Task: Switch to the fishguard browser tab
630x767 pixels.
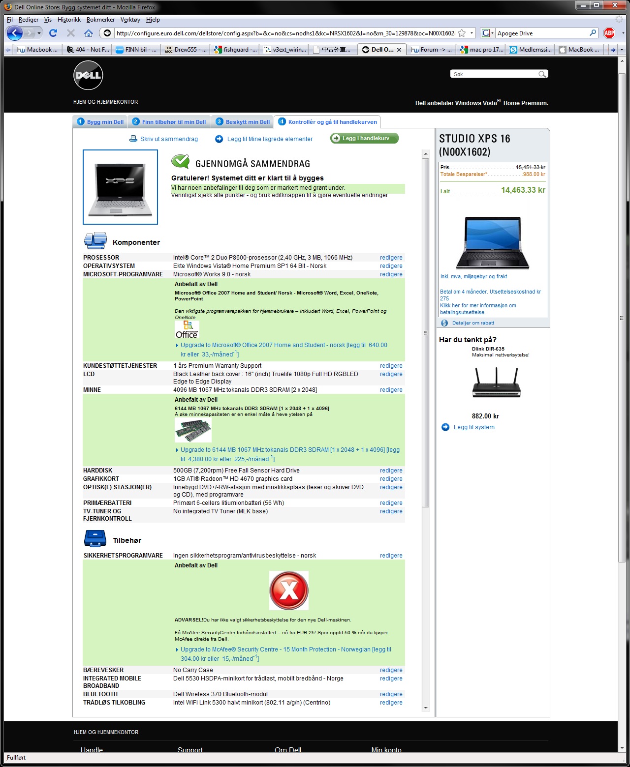Action: 235,50
